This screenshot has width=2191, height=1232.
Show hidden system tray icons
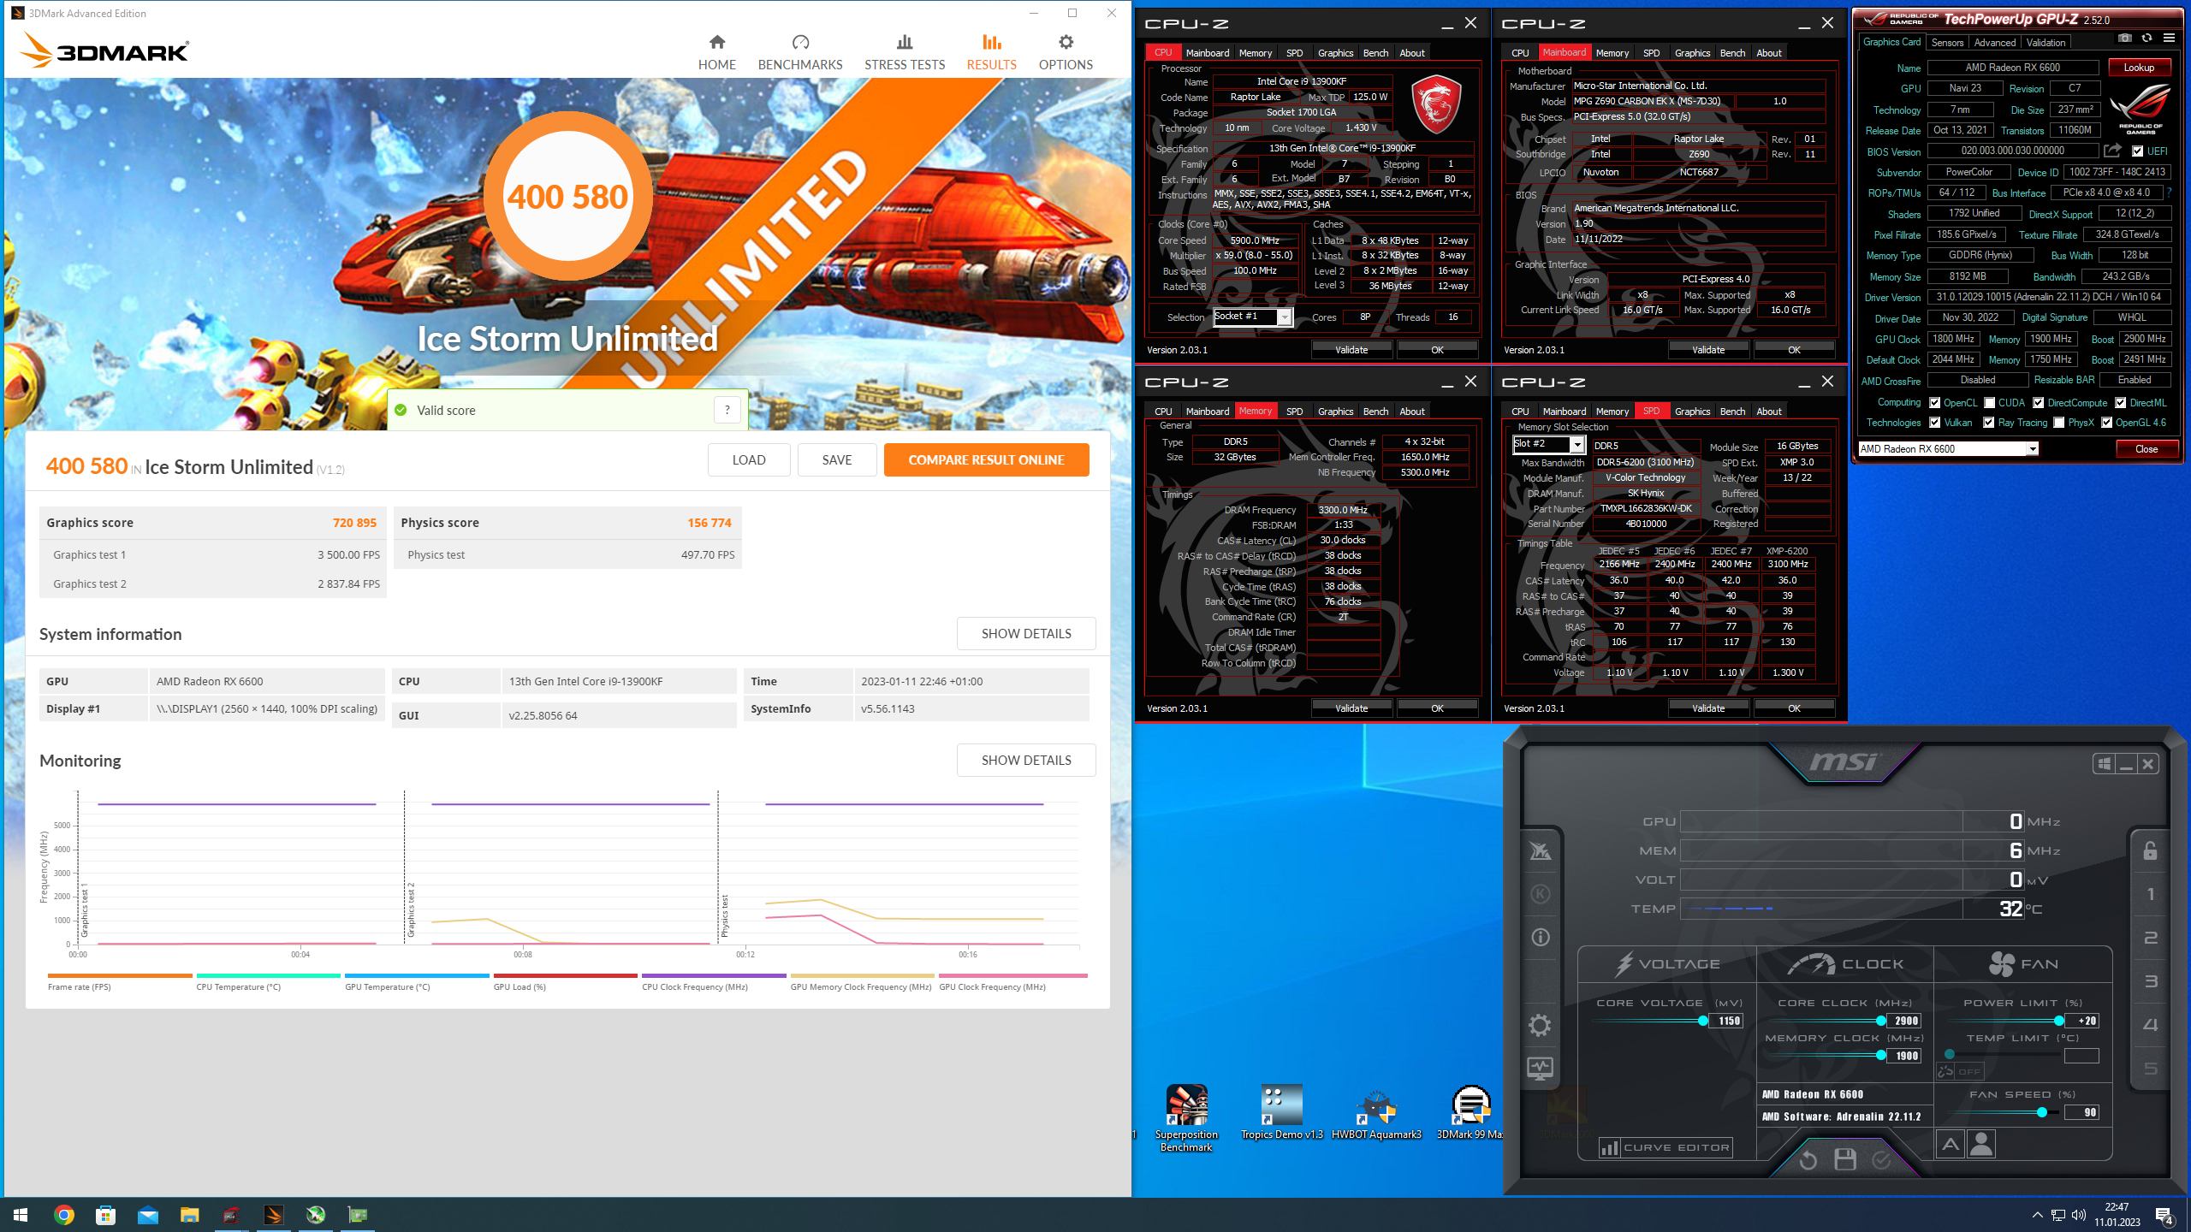point(2038,1215)
